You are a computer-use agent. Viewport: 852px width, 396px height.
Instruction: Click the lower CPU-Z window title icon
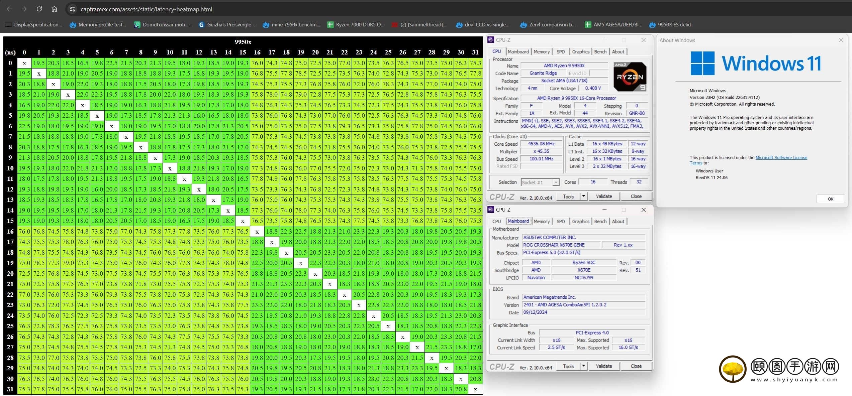point(491,210)
